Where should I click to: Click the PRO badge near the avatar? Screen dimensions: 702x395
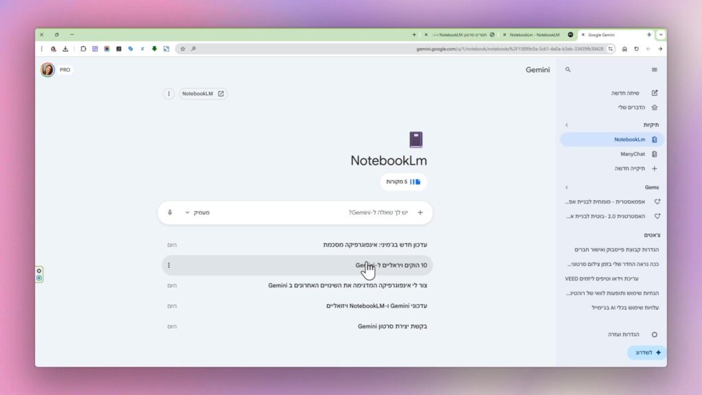click(x=65, y=70)
